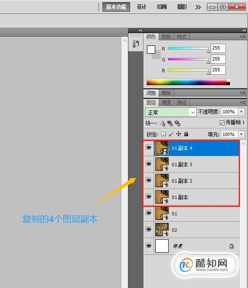Open the 正常 blend mode dropdown
Viewport: 248px width, 288px height.
pos(171,112)
